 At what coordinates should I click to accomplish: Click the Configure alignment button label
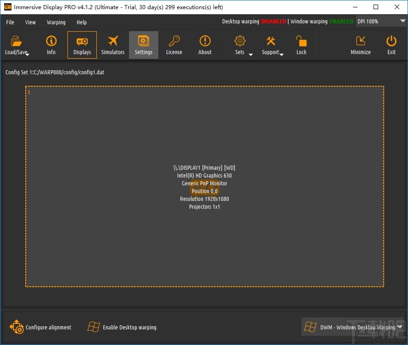point(48,327)
